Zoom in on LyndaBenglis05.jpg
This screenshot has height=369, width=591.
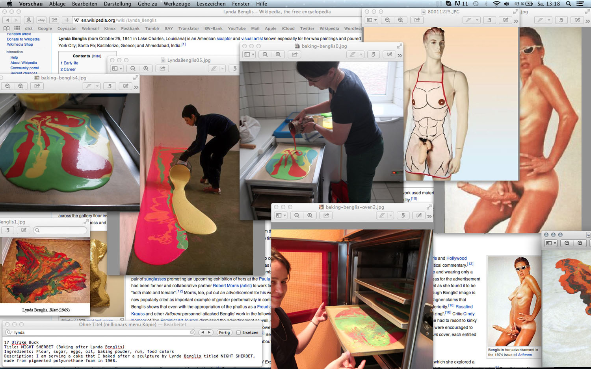pyautogui.click(x=146, y=68)
